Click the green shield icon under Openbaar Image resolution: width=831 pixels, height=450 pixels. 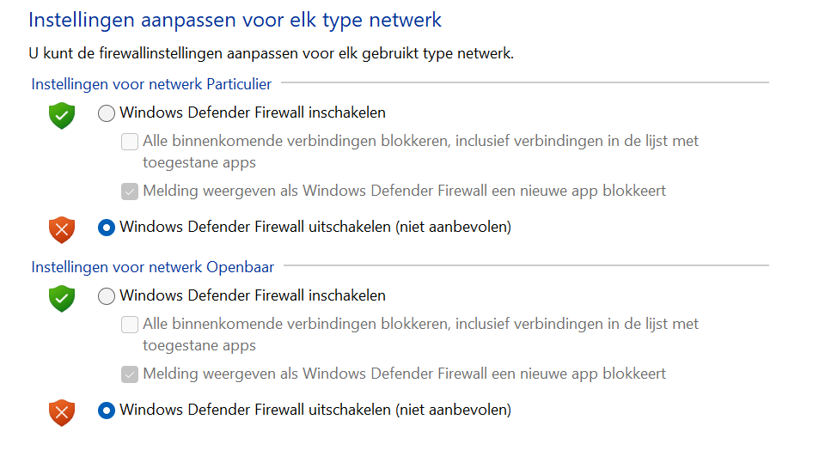tap(62, 299)
